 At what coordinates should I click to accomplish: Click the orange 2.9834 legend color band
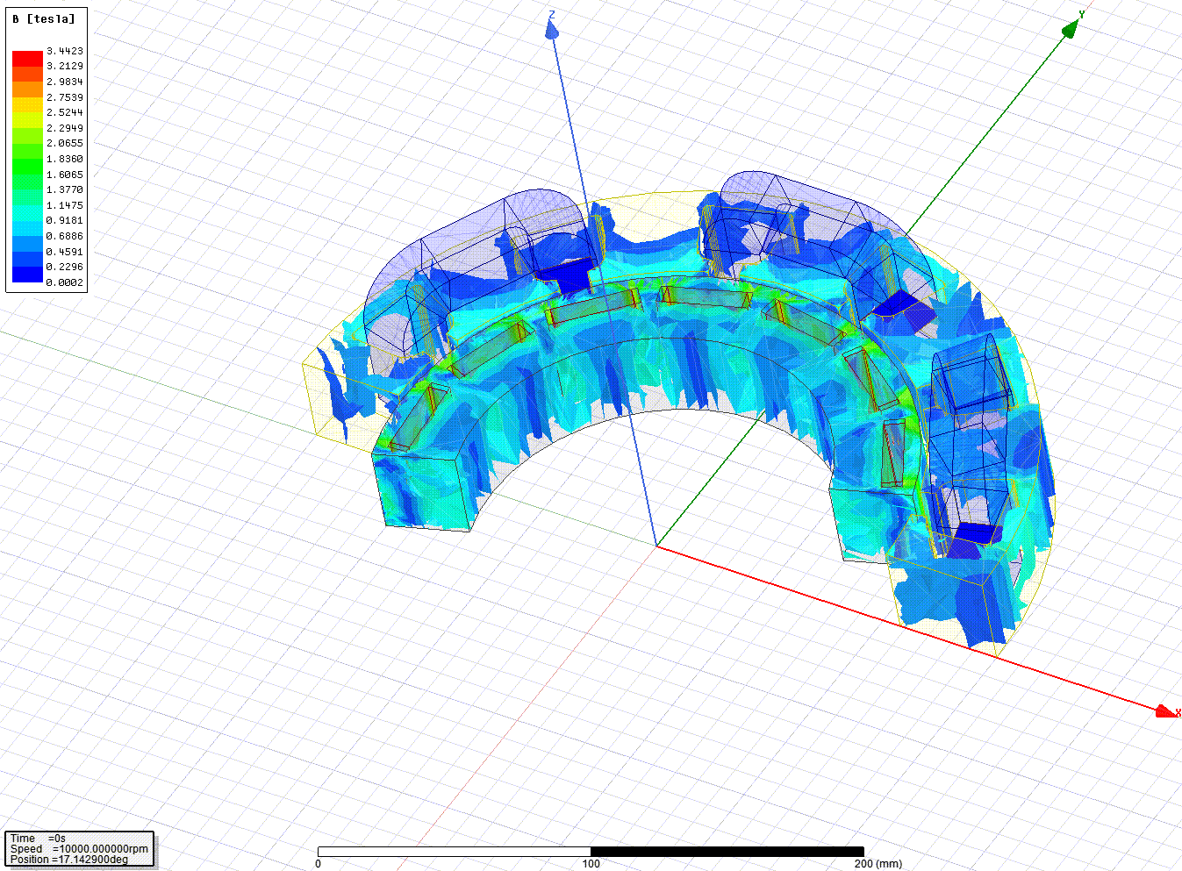tap(27, 82)
